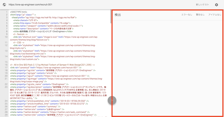Click the <!-- CSS --> comment line
This screenshot has width=224, height=117.
coord(19,43)
